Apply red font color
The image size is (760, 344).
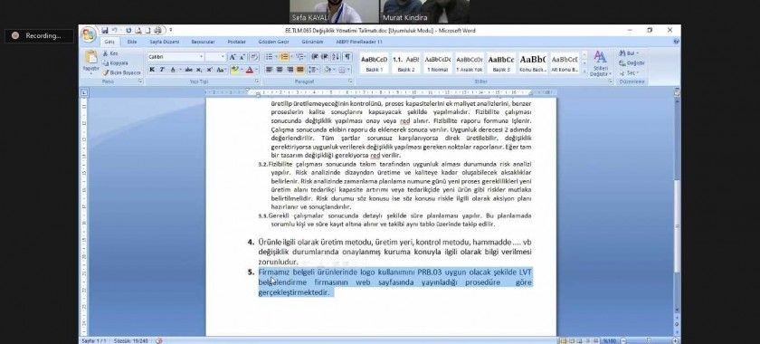[249, 70]
